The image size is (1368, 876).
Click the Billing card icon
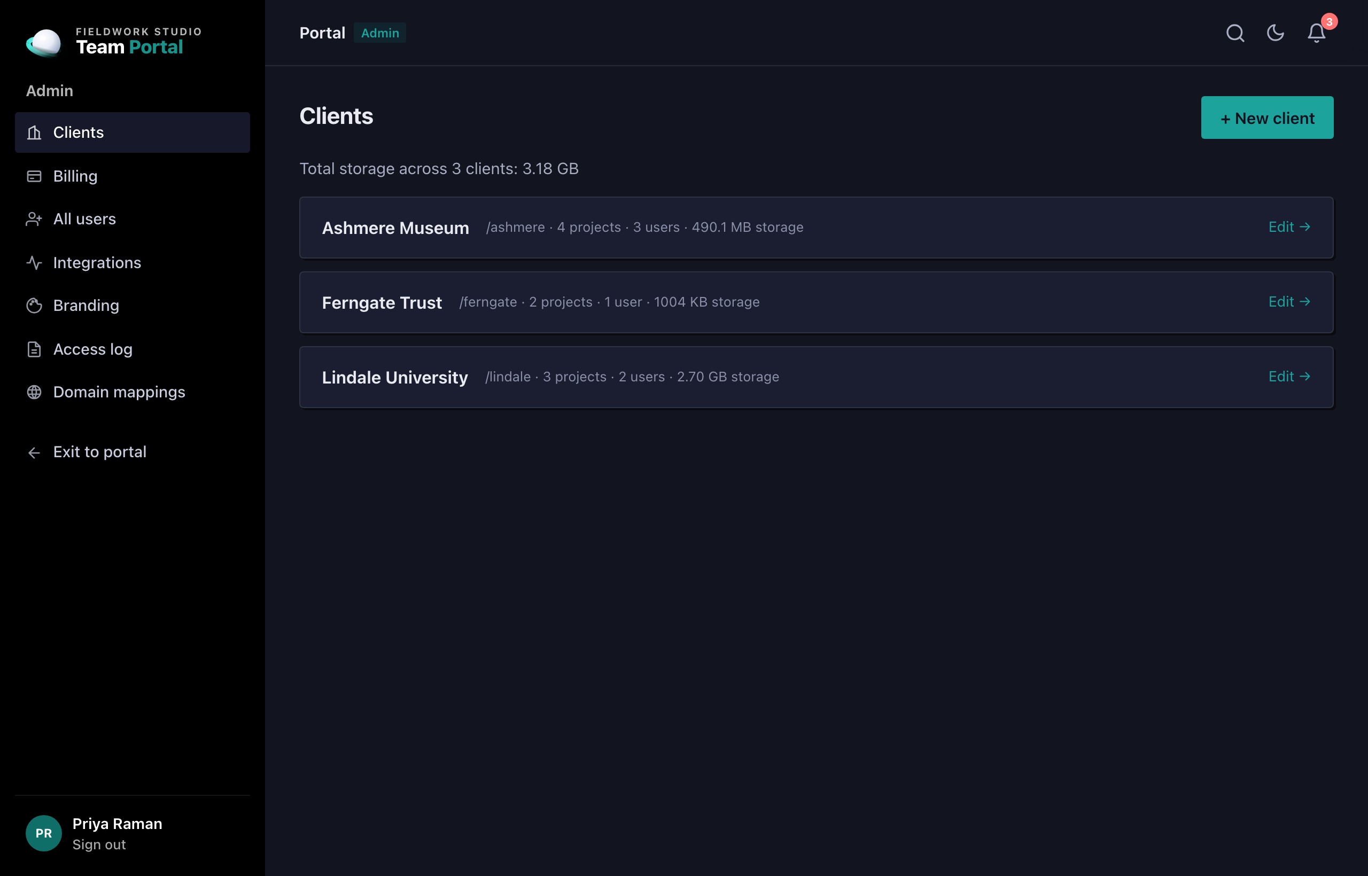pos(34,176)
